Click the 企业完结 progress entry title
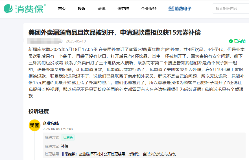 51,123
